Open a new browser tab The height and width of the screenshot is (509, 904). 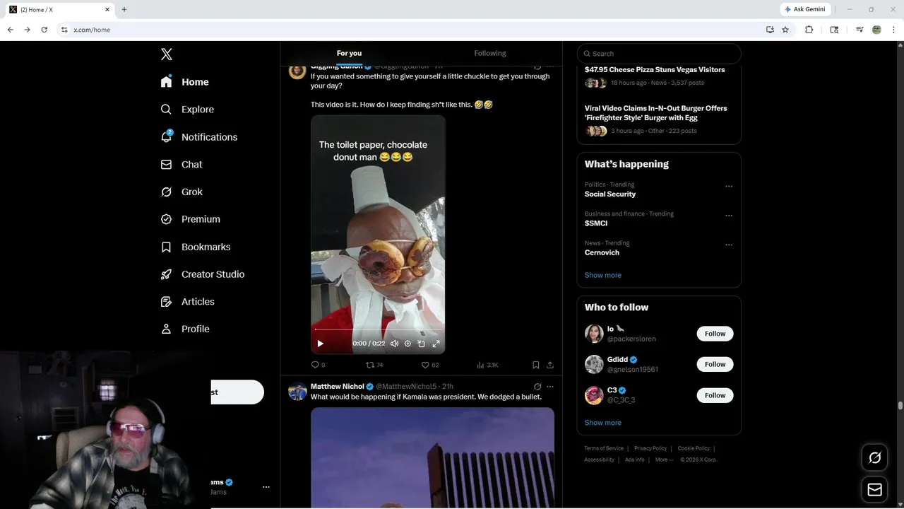[124, 9]
